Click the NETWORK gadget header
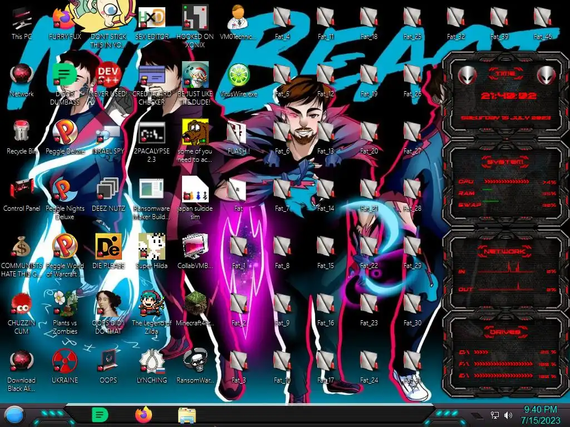570x427 pixels. click(x=504, y=251)
